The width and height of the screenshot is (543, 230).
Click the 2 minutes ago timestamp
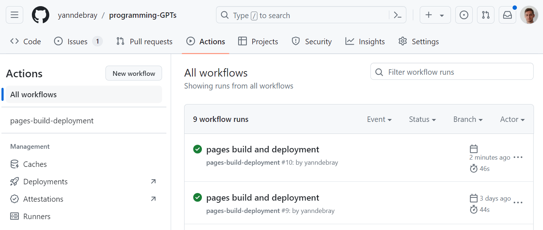click(490, 157)
